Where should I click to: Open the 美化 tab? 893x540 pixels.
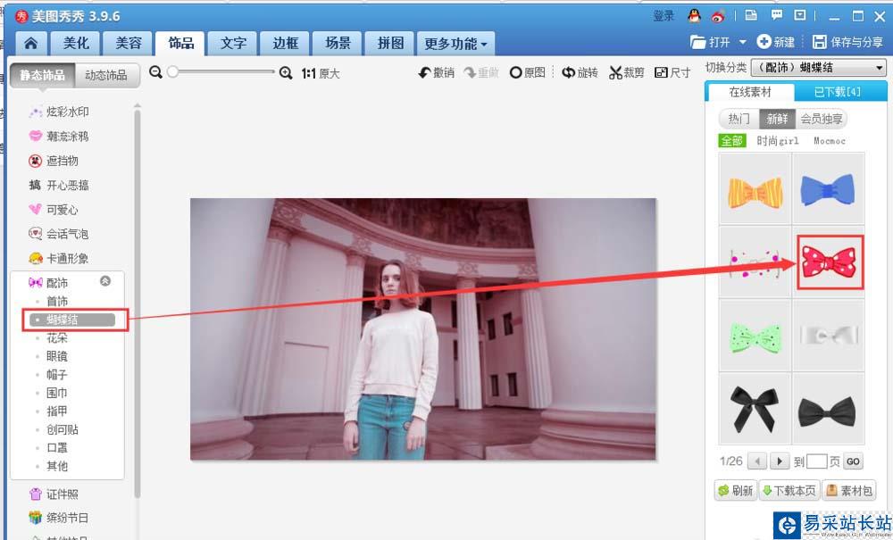pos(76,43)
